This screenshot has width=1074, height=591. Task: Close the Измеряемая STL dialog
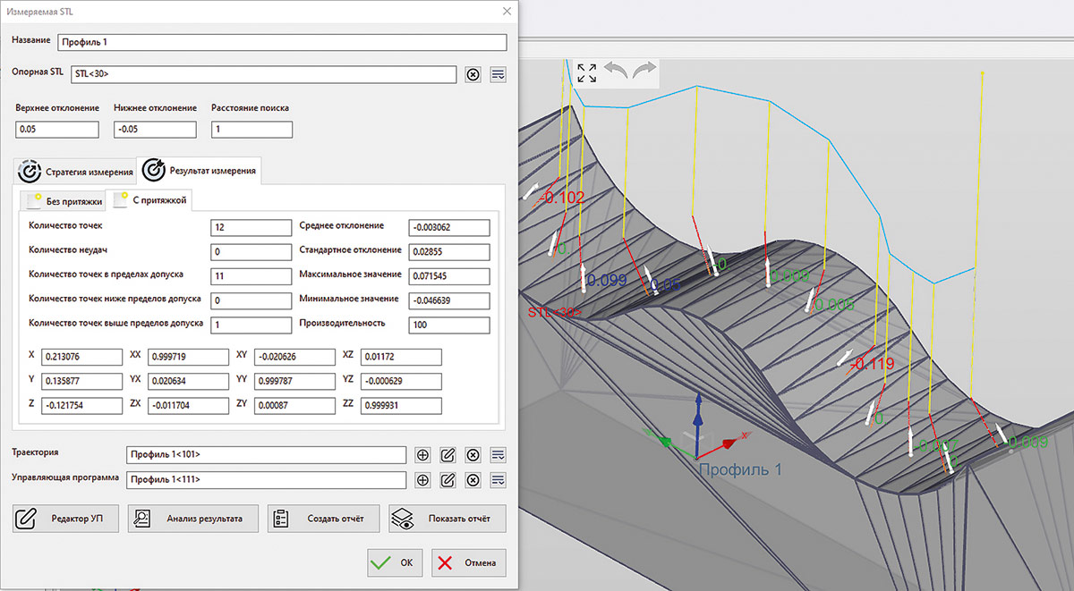(507, 11)
